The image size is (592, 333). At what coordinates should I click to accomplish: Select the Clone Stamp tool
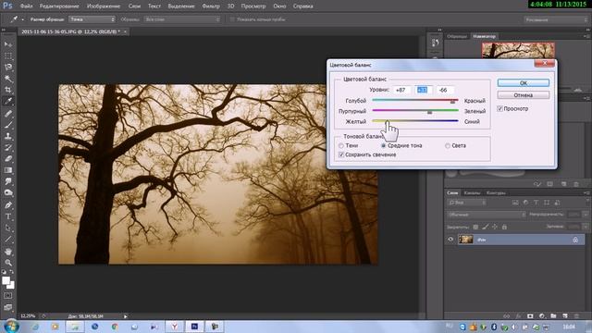pos(8,136)
